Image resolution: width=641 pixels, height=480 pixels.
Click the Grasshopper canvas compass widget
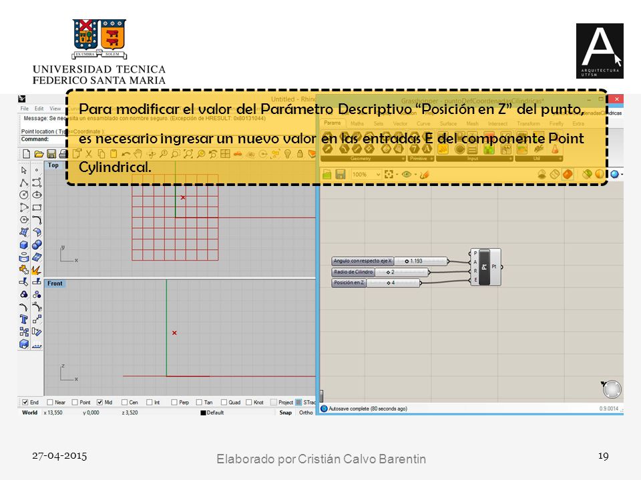[x=612, y=389]
